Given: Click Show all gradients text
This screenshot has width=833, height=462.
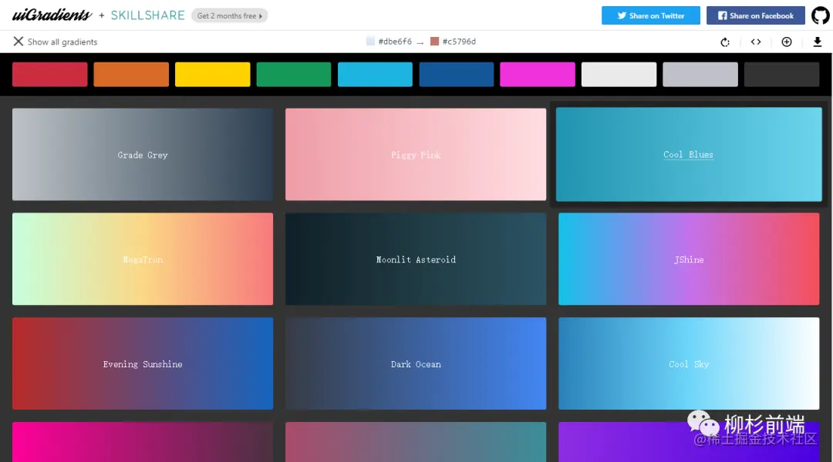Looking at the screenshot, I should click(62, 42).
